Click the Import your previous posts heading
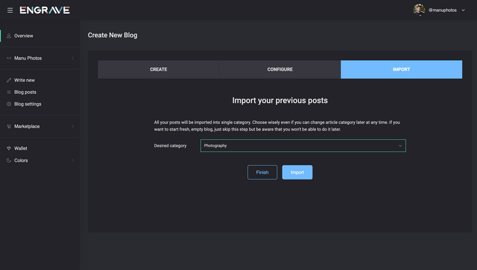477x270 pixels. [x=280, y=101]
